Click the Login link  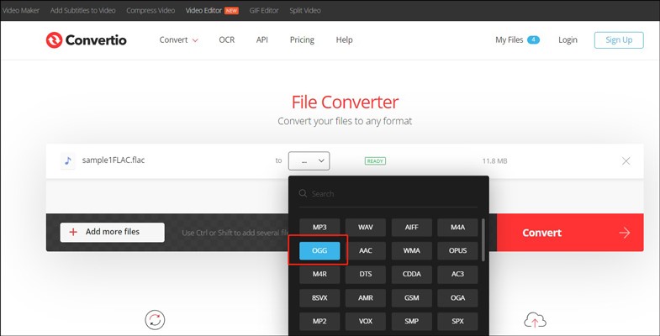point(568,40)
